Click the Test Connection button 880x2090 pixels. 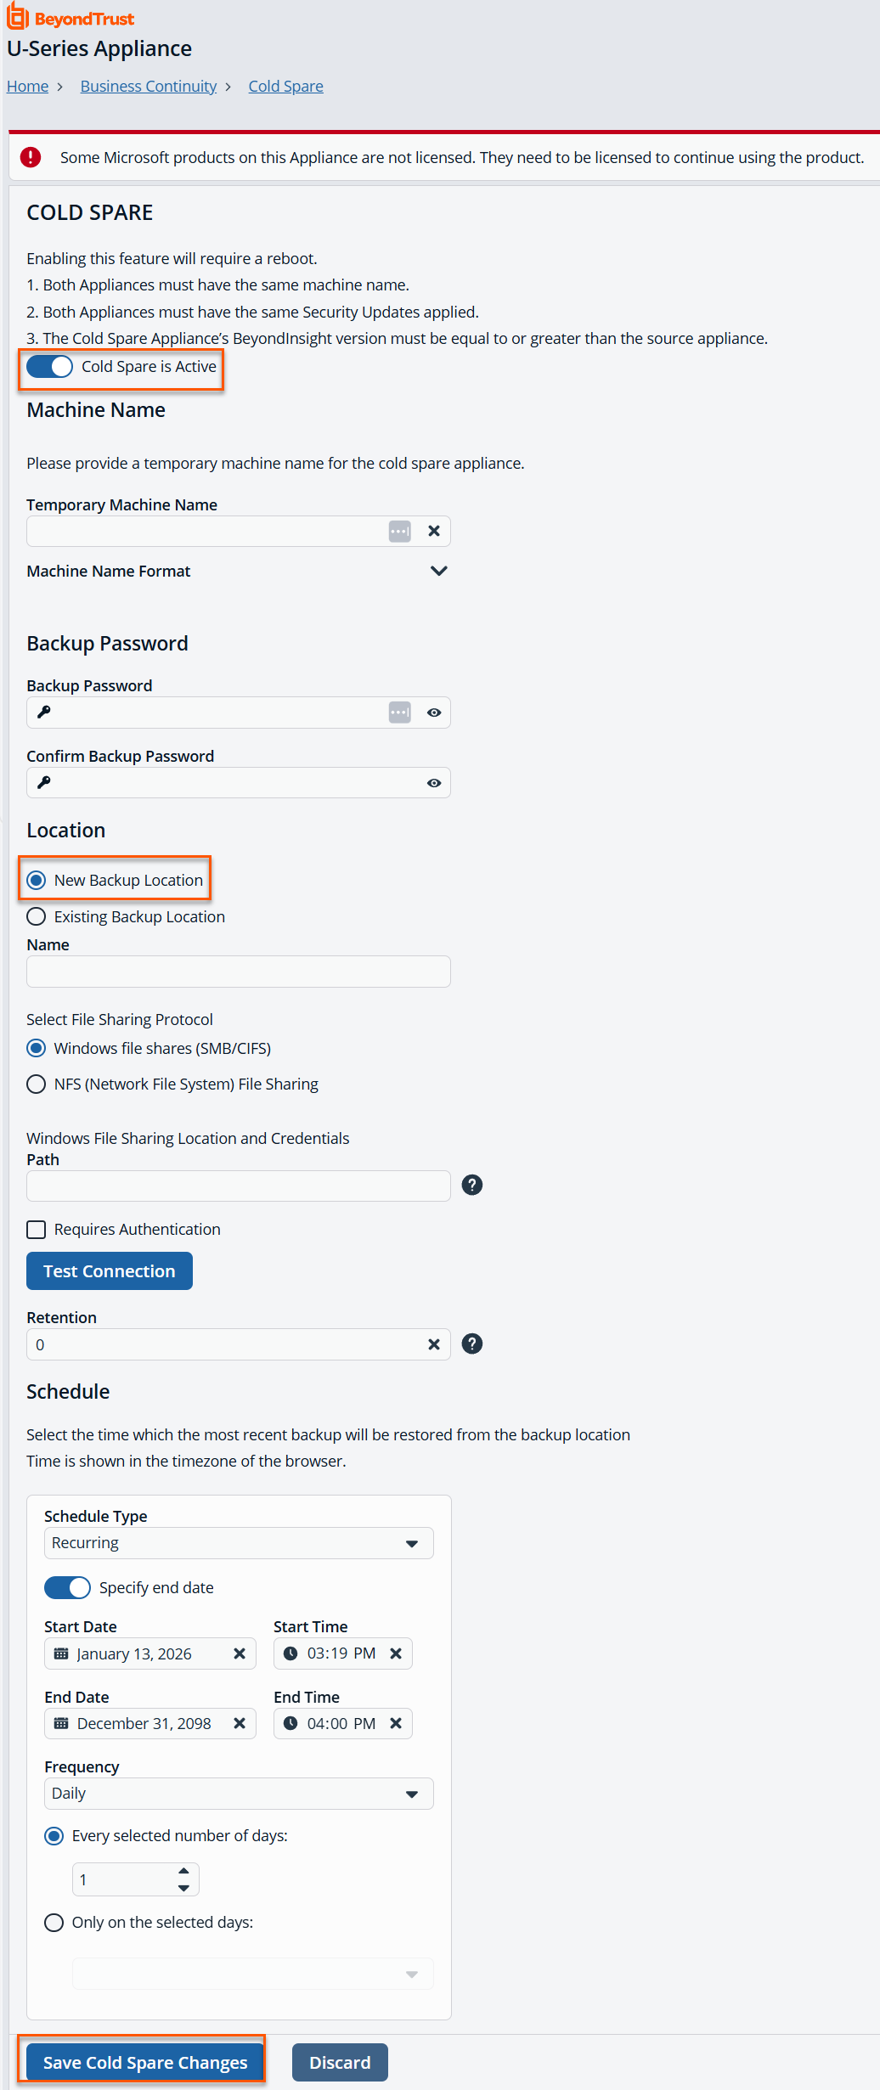click(110, 1271)
